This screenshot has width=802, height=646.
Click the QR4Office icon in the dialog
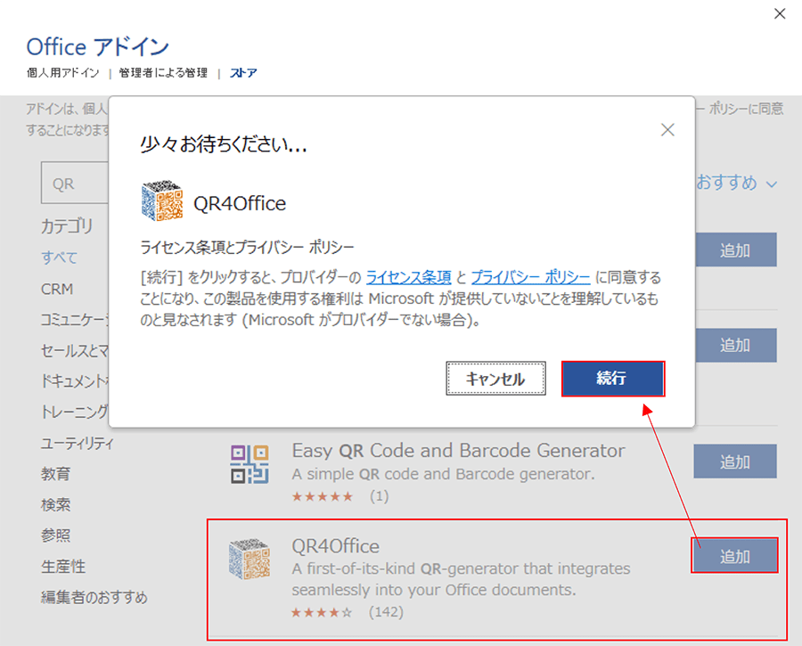point(161,200)
